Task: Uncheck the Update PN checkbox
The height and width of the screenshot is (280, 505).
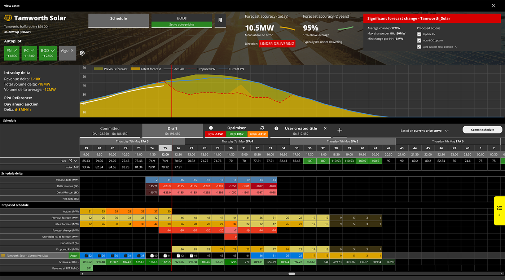Action: (x=419, y=34)
